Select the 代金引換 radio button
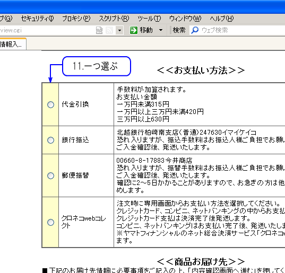 coord(50,104)
